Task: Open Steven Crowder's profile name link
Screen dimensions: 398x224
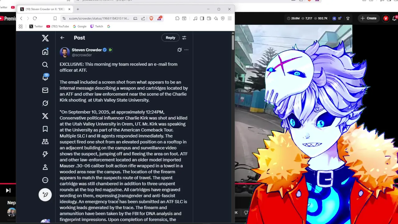Action: (87, 50)
